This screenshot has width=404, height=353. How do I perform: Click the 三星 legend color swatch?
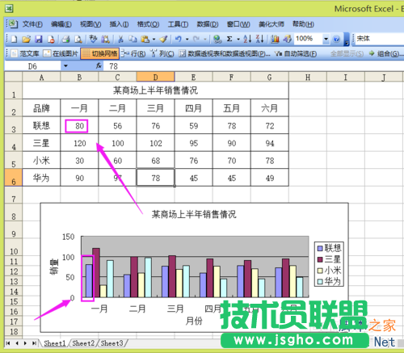320,259
